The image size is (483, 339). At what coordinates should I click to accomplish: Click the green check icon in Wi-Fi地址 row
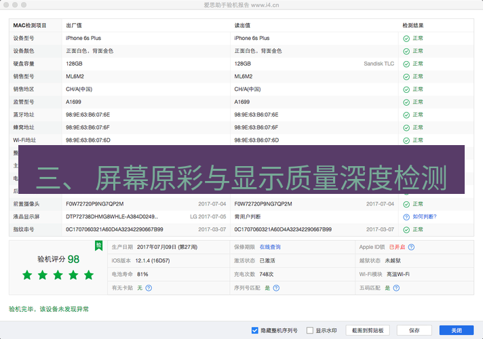pyautogui.click(x=406, y=140)
